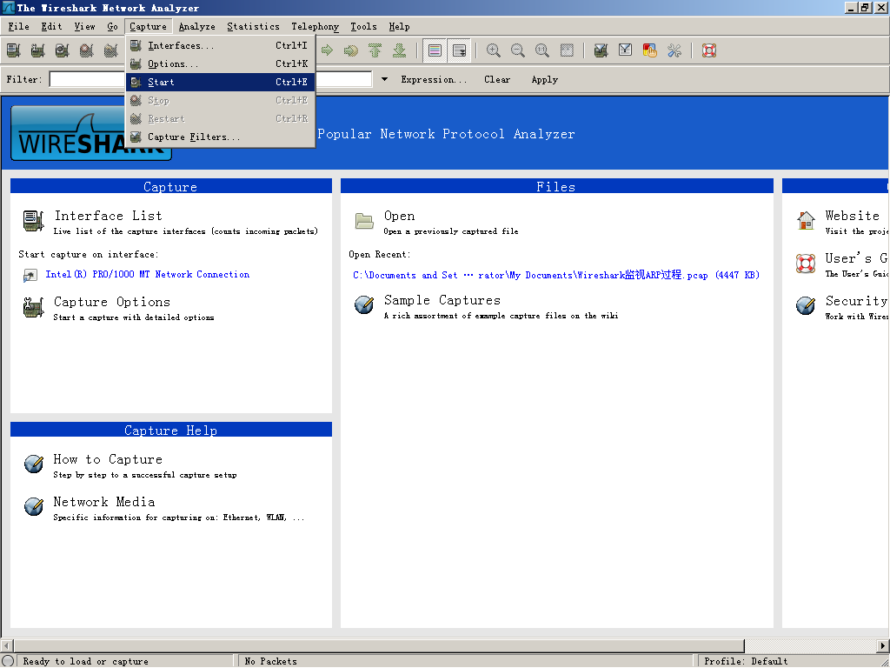Image resolution: width=890 pixels, height=668 pixels.
Task: Open the File menu
Action: [19, 26]
